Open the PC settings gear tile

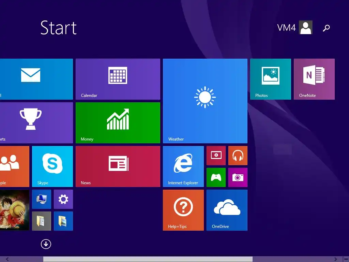click(63, 199)
